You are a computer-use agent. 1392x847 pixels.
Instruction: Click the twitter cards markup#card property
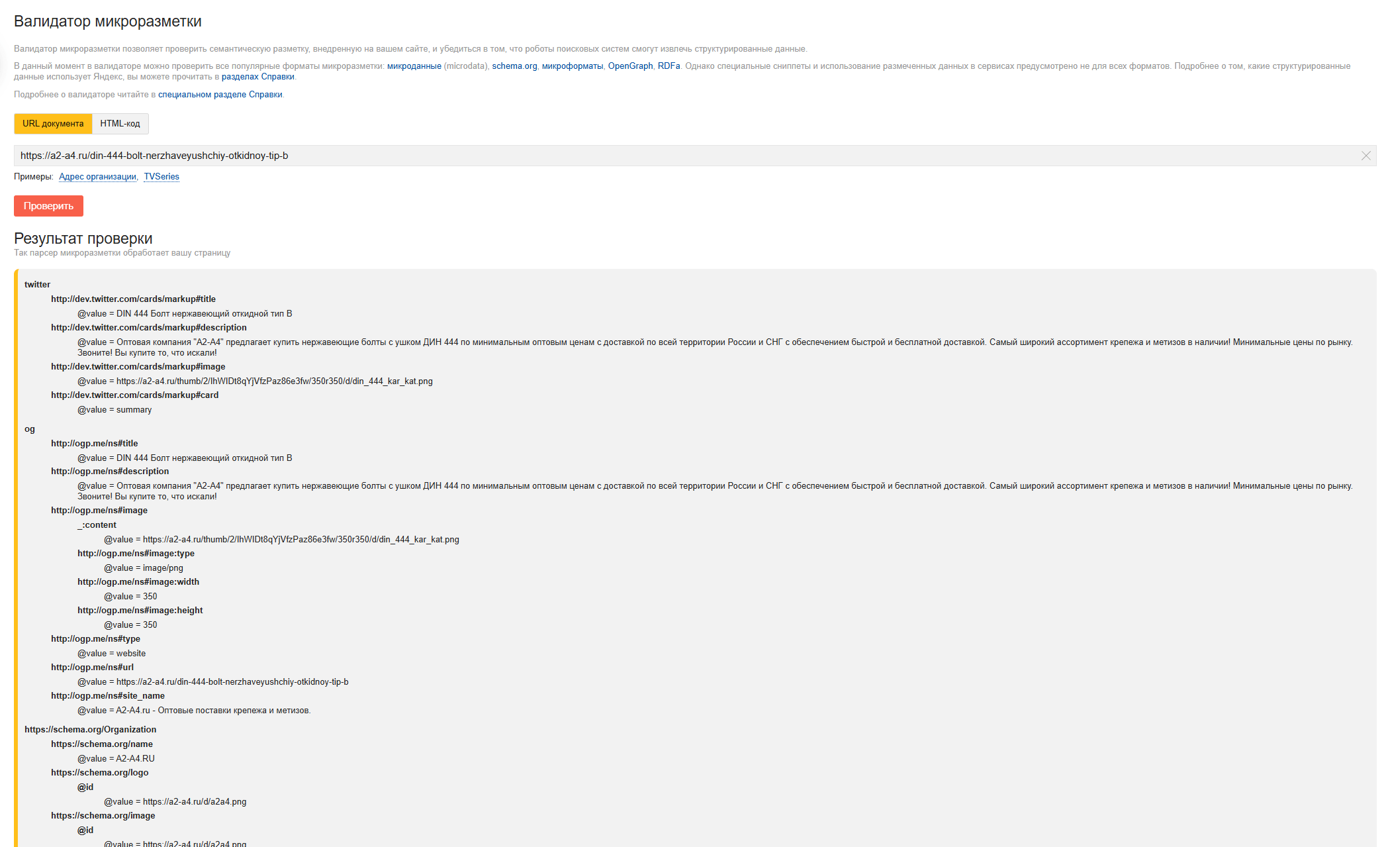(x=134, y=395)
